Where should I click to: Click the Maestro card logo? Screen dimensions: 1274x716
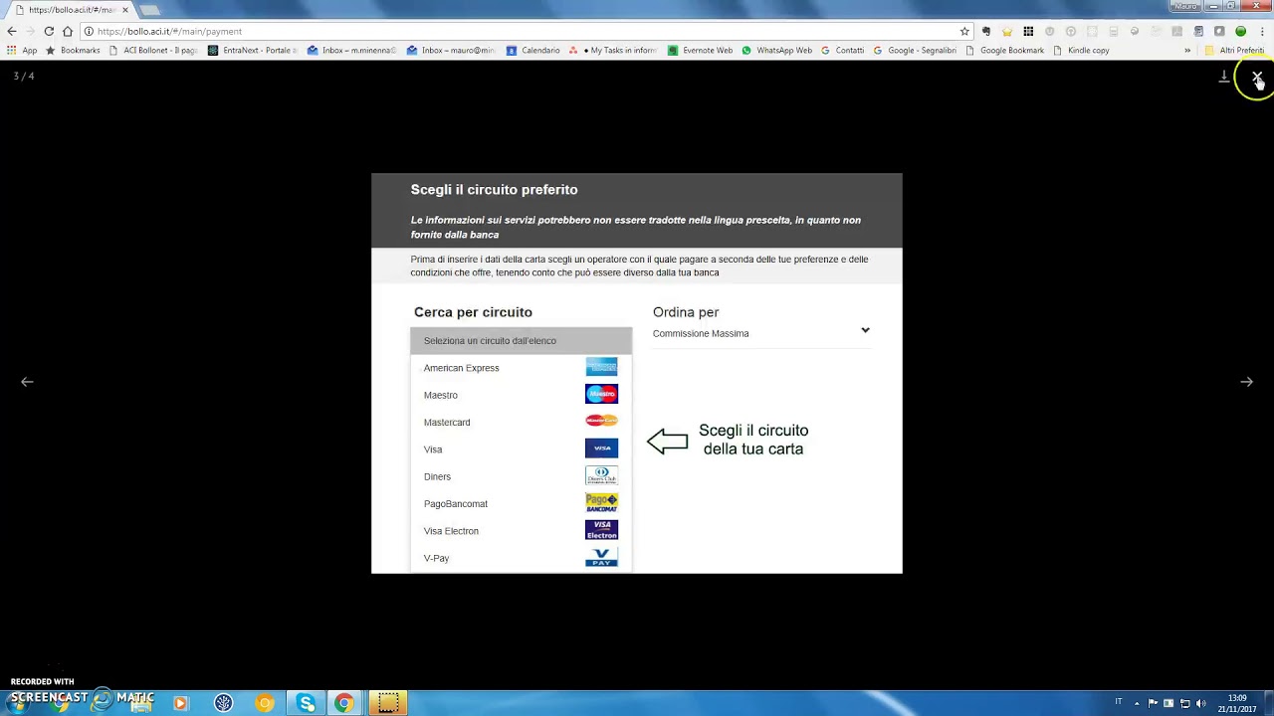601,394
